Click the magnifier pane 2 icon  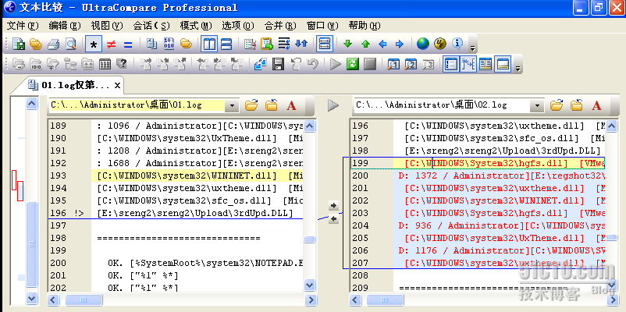pos(411,64)
